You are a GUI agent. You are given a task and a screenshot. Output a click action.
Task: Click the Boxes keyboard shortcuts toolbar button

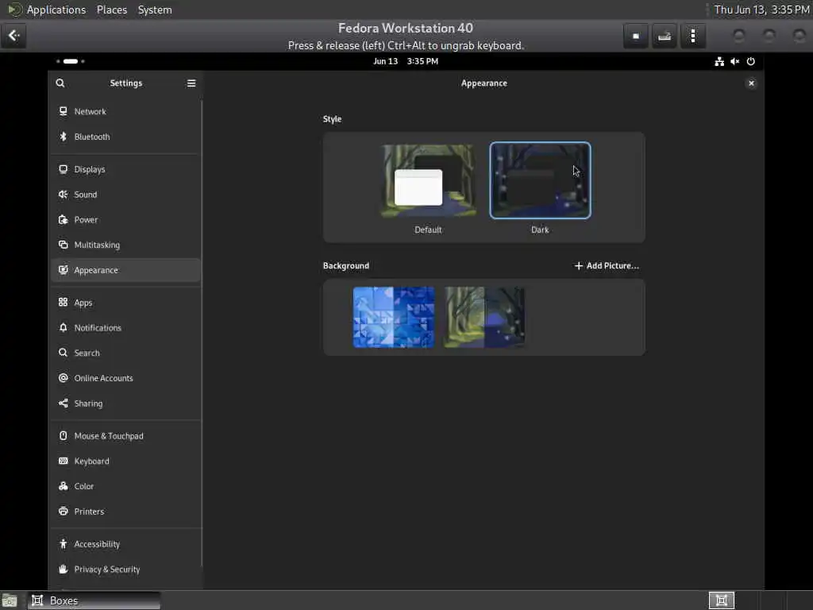[665, 37]
